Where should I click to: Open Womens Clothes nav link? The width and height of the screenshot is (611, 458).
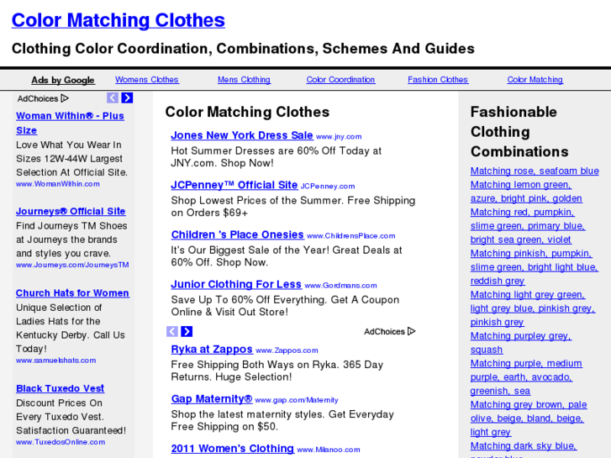[x=147, y=80]
